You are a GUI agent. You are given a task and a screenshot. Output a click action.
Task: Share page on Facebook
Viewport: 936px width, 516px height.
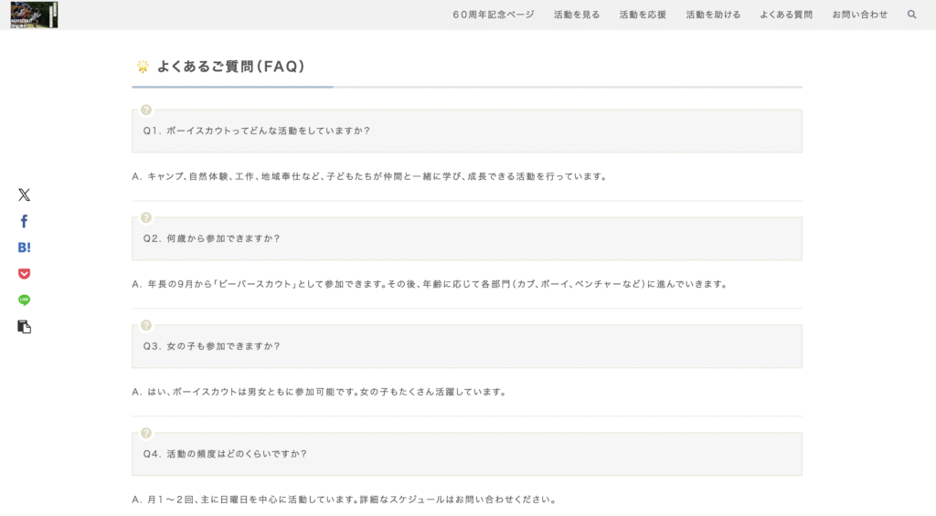[24, 221]
